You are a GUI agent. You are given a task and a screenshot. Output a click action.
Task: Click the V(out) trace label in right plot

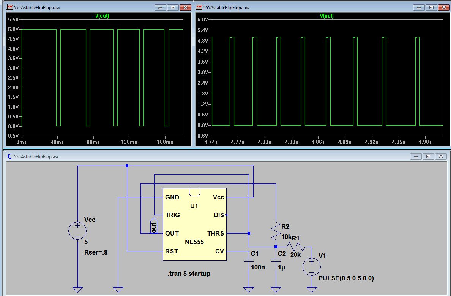click(x=326, y=16)
